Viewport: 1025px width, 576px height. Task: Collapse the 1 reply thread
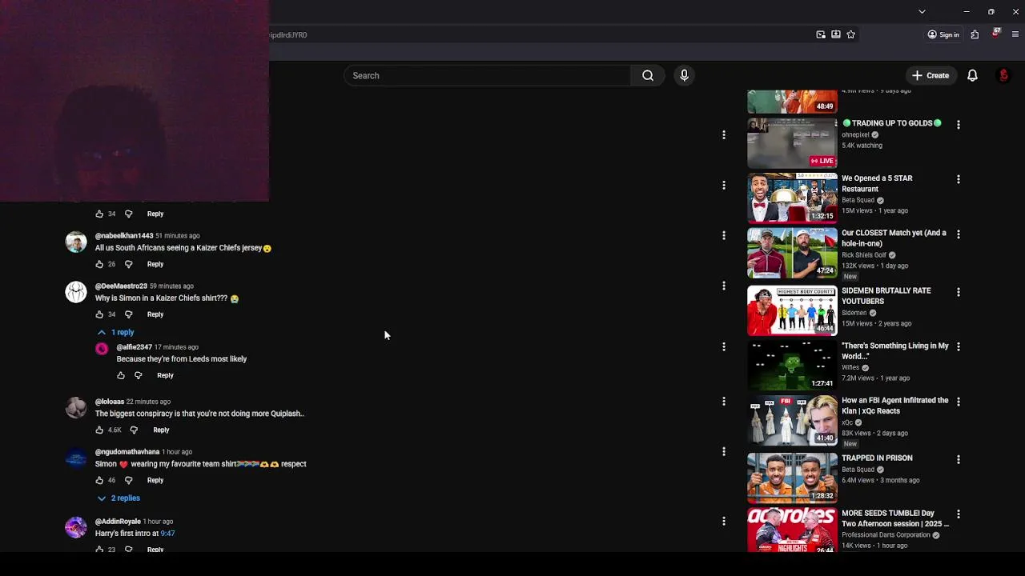click(115, 332)
